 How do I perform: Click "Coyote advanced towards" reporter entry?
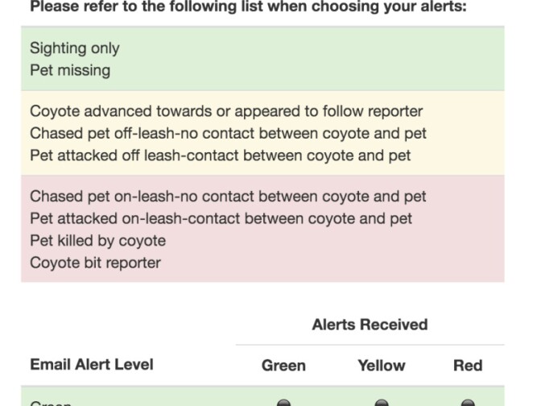click(226, 111)
